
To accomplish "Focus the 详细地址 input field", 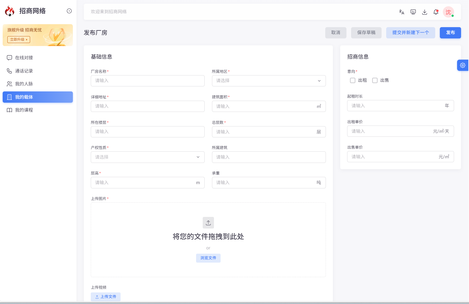I will pyautogui.click(x=148, y=106).
